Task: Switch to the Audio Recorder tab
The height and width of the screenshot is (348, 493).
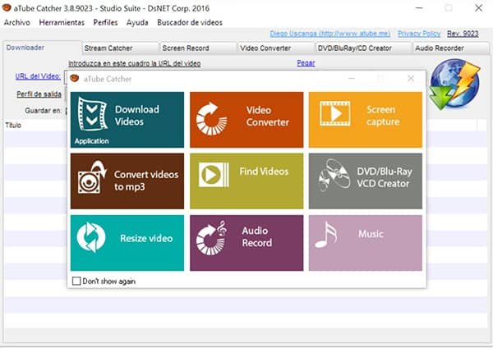Action: (x=451, y=48)
